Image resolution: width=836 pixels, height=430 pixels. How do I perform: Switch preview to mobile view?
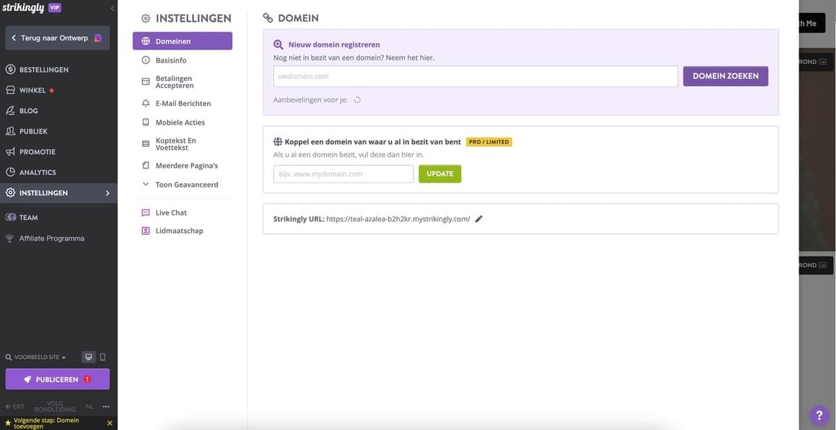(102, 356)
